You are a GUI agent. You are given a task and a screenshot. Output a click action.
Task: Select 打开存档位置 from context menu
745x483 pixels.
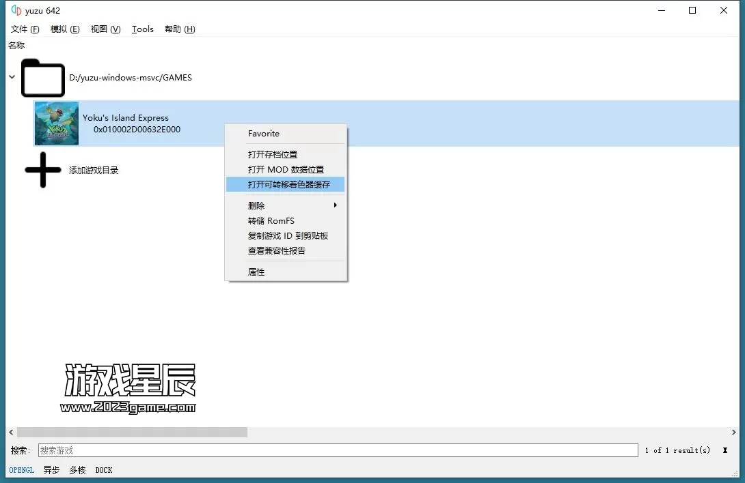tap(273, 155)
